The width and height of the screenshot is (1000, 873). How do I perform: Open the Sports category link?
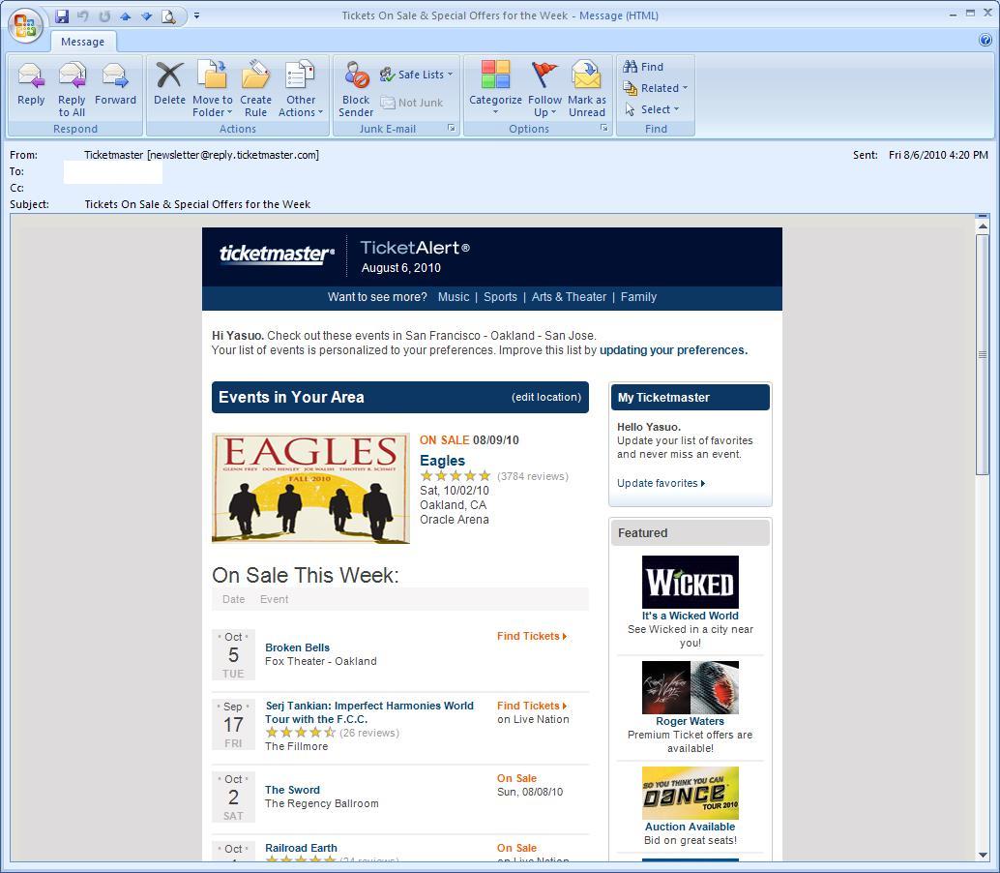click(x=500, y=297)
